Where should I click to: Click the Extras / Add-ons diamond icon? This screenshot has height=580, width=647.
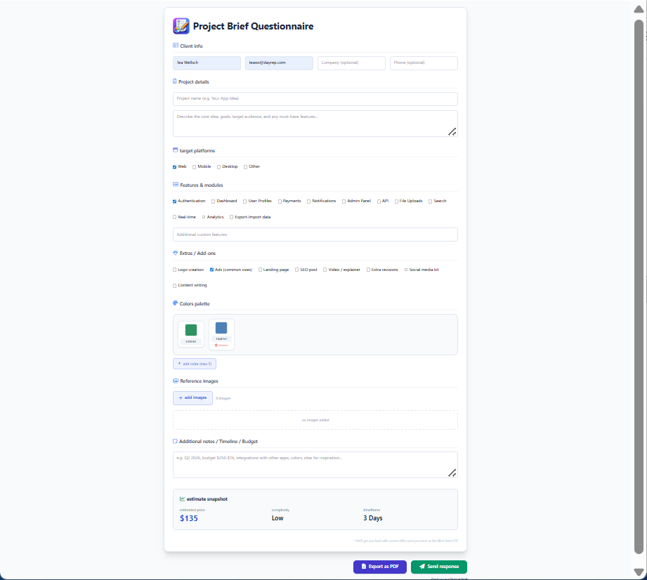tap(175, 253)
